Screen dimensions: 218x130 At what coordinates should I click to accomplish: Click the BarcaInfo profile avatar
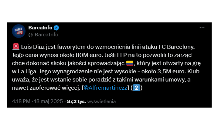click(x=19, y=31)
